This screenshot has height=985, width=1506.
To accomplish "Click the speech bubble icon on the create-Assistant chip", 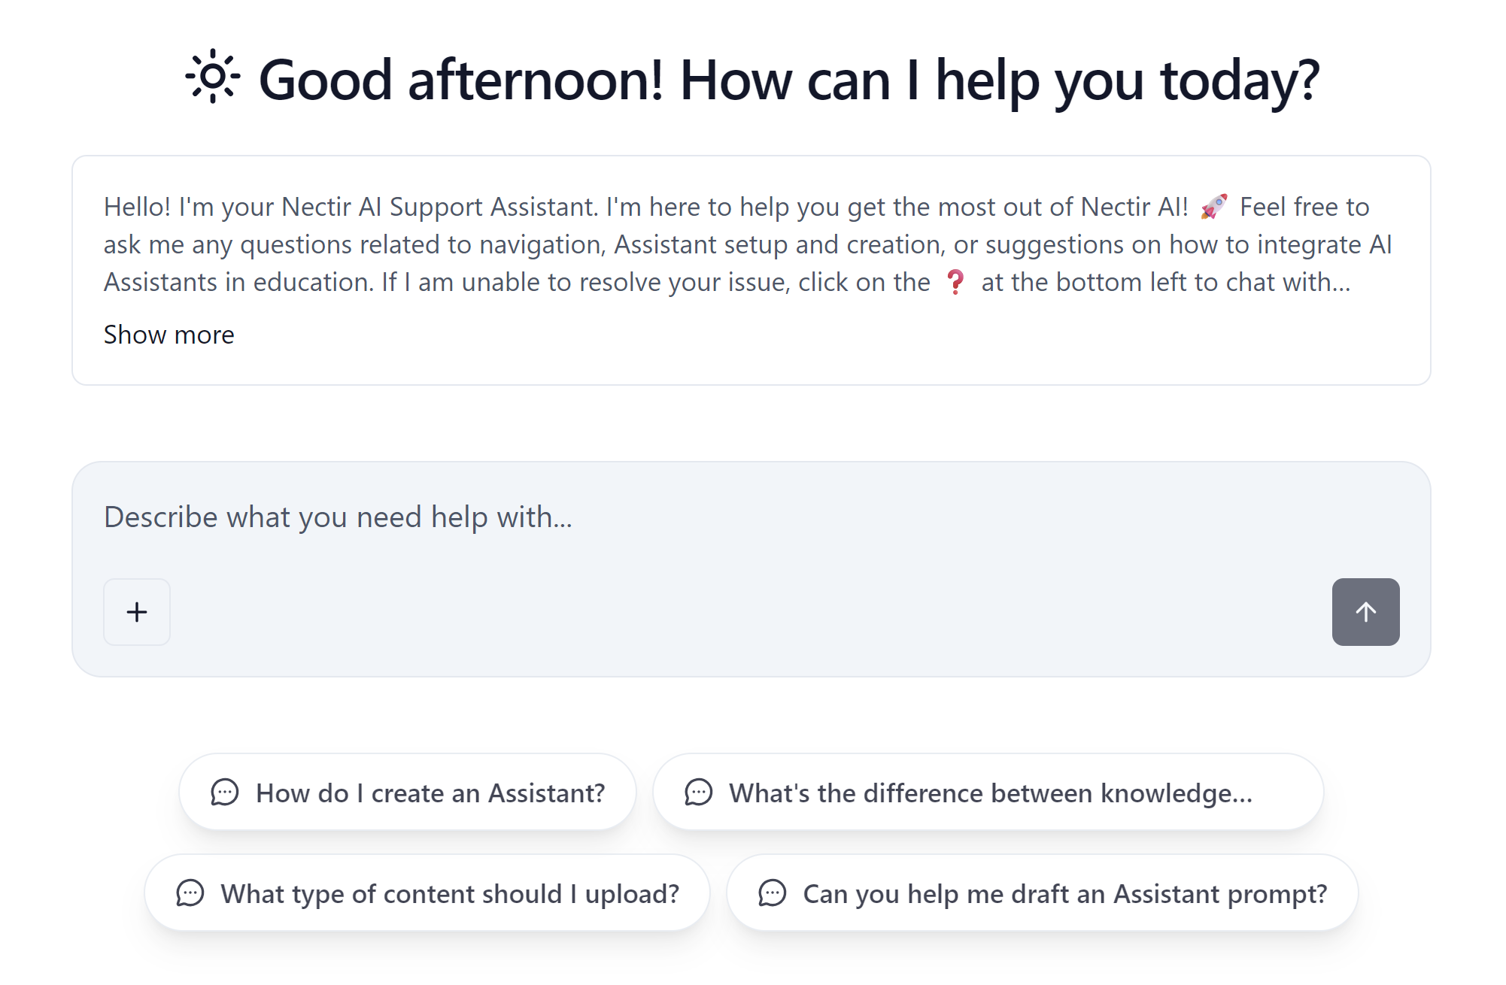I will (225, 792).
